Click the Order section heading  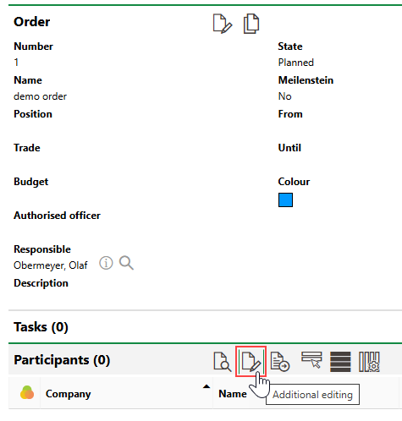click(32, 22)
